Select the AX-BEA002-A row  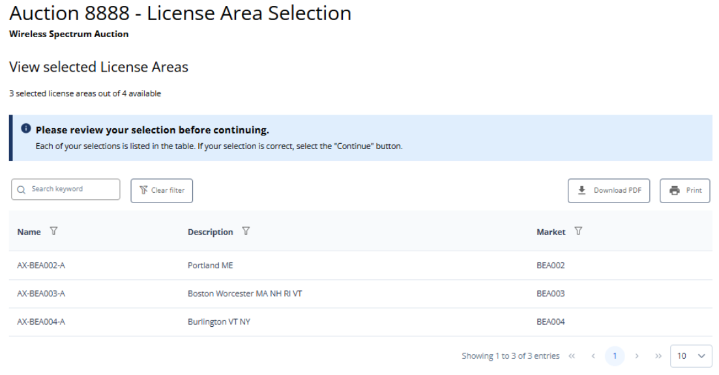click(x=40, y=266)
